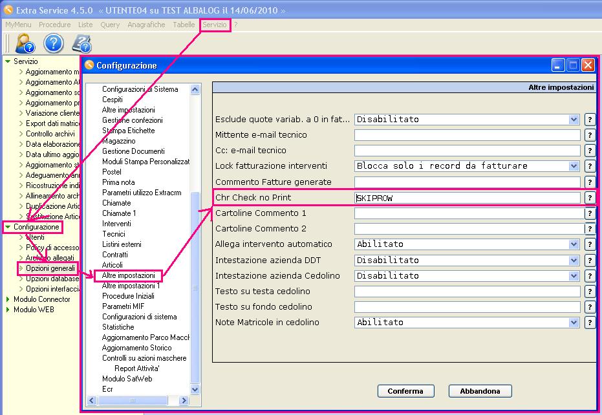602x415 pixels.
Task: Open the Anagrafiche menu
Action: [146, 25]
